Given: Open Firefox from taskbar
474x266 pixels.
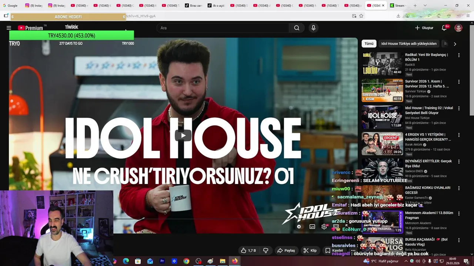Looking at the screenshot, I should [235, 261].
